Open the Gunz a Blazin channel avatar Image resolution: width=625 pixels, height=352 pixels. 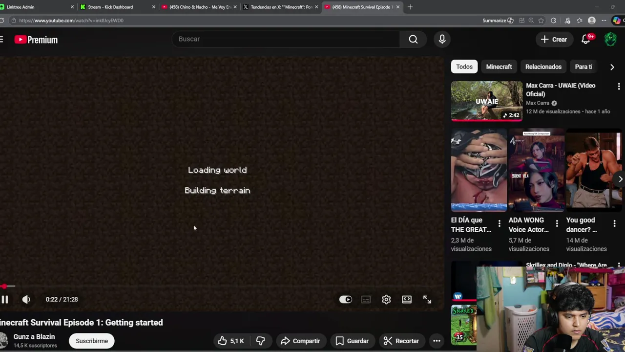[2, 341]
